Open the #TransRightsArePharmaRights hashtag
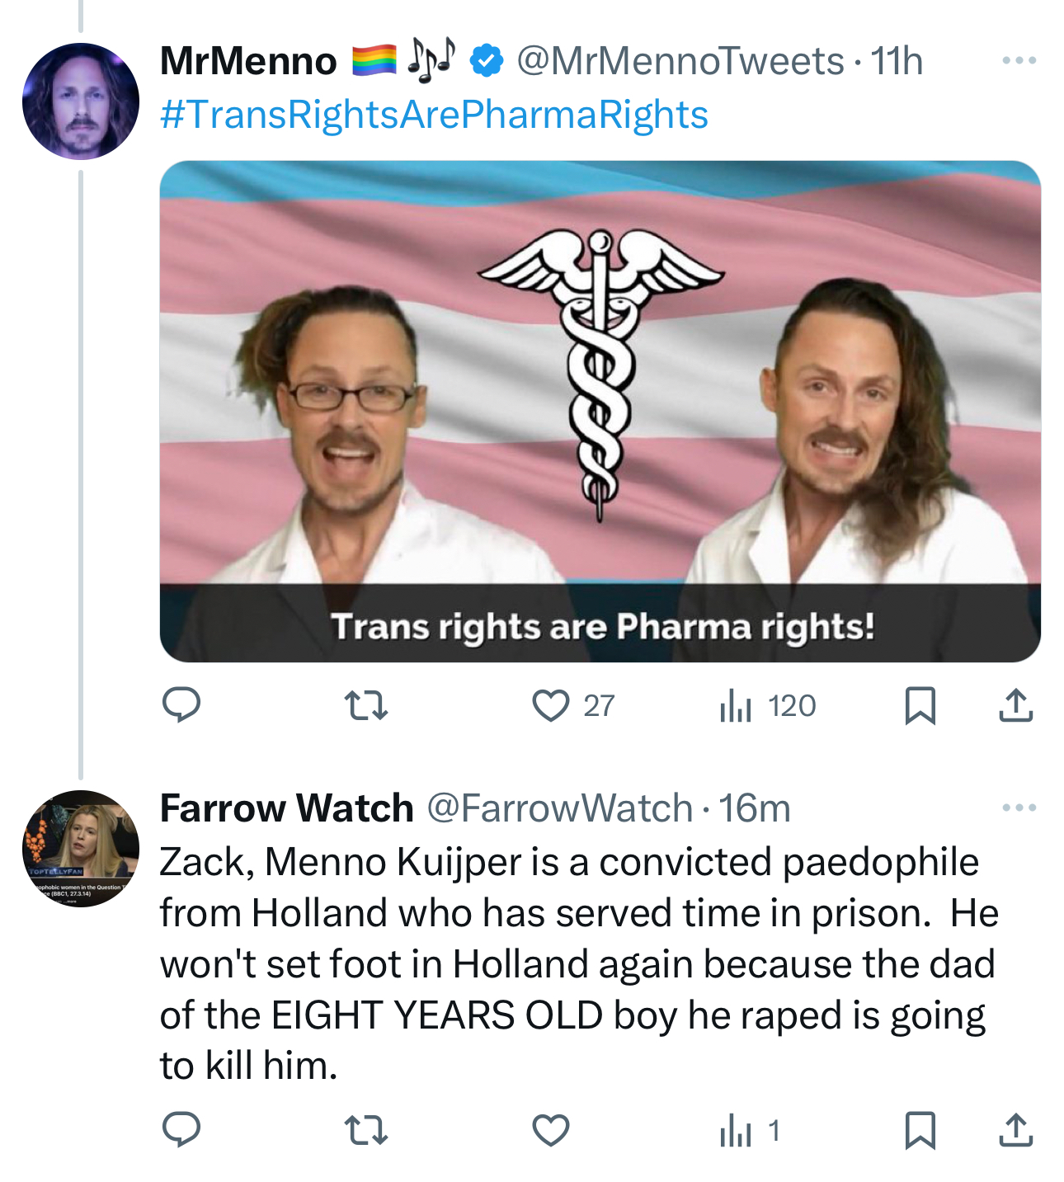Viewport: 1064px width, 1182px height. pyautogui.click(x=434, y=115)
